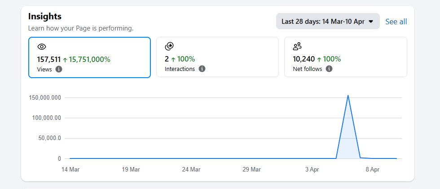Click the people icon in Net follows card
This screenshot has width=440, height=189.
(297, 46)
